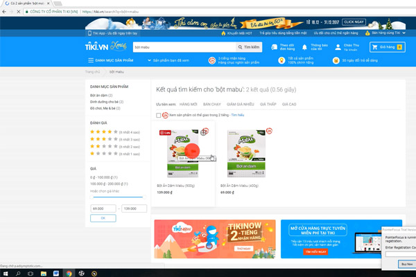
Task: Sort results by BÁN CHẠY
Action: click(211, 104)
